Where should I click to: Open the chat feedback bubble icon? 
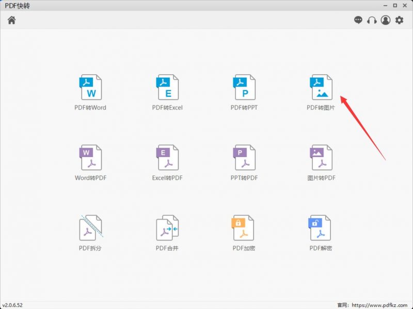pyautogui.click(x=358, y=20)
